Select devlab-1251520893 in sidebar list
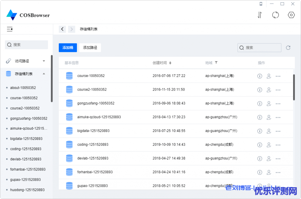 tap(26, 159)
